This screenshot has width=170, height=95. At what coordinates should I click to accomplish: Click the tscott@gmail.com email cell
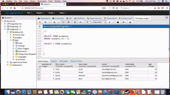pyautogui.click(x=113, y=69)
